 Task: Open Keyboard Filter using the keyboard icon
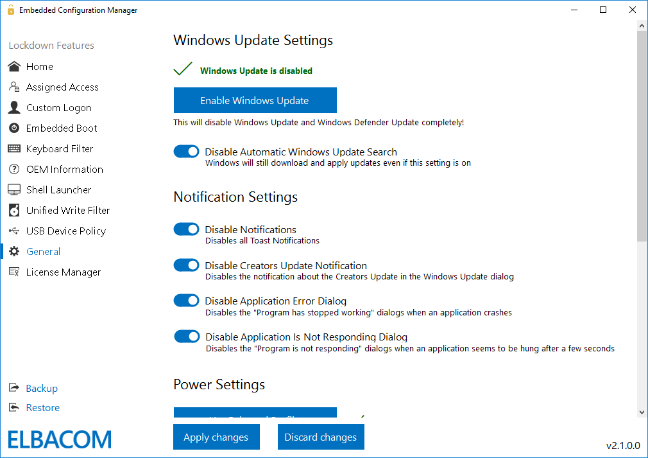[x=13, y=148]
